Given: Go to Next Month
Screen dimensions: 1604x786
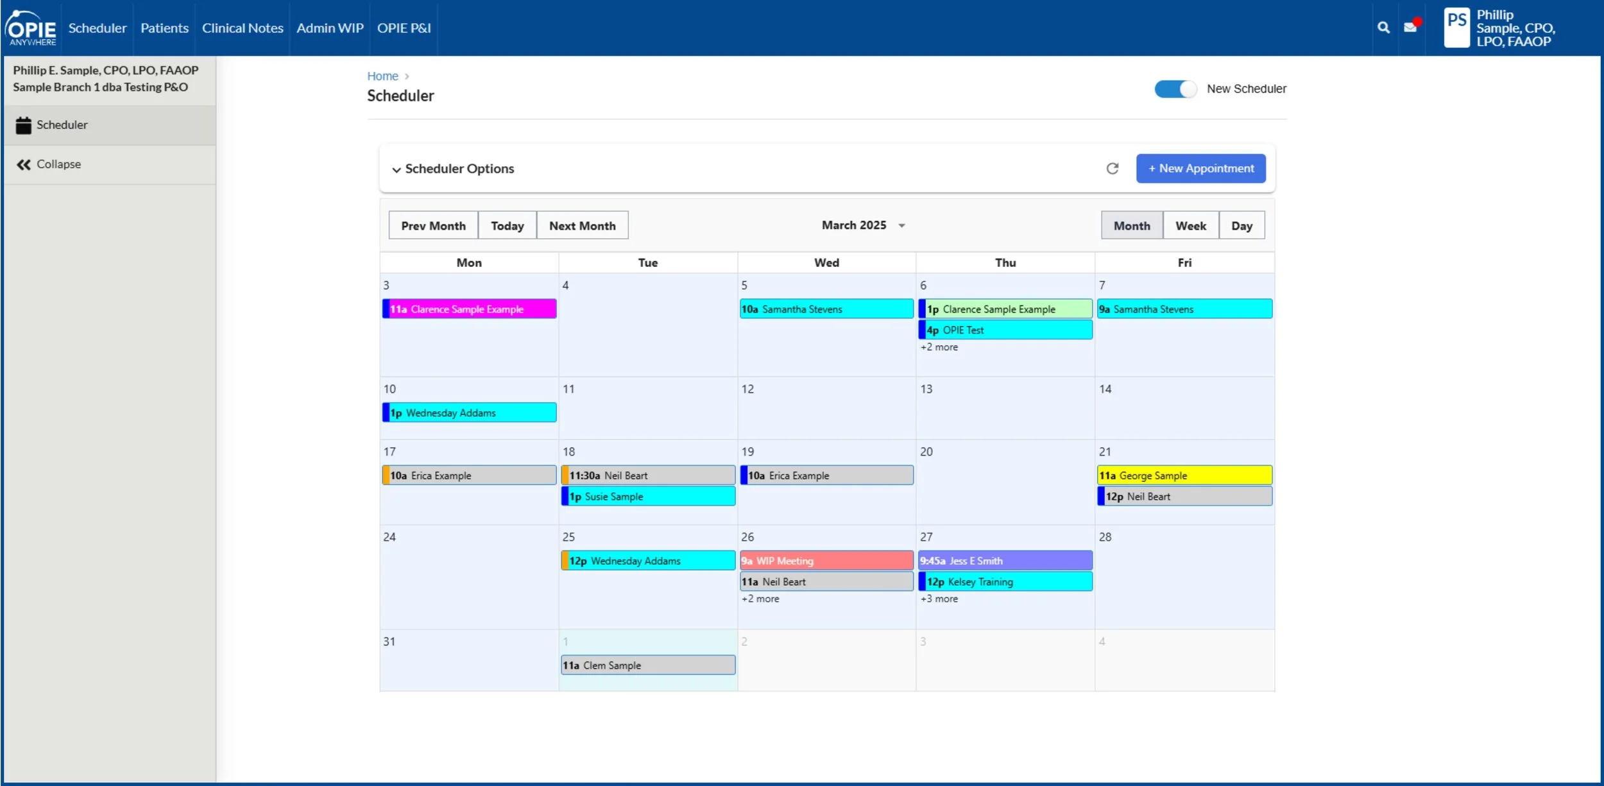Looking at the screenshot, I should 582,226.
